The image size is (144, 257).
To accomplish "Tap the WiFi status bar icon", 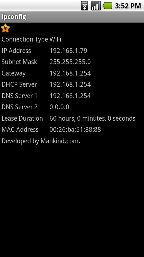I will click(85, 6).
